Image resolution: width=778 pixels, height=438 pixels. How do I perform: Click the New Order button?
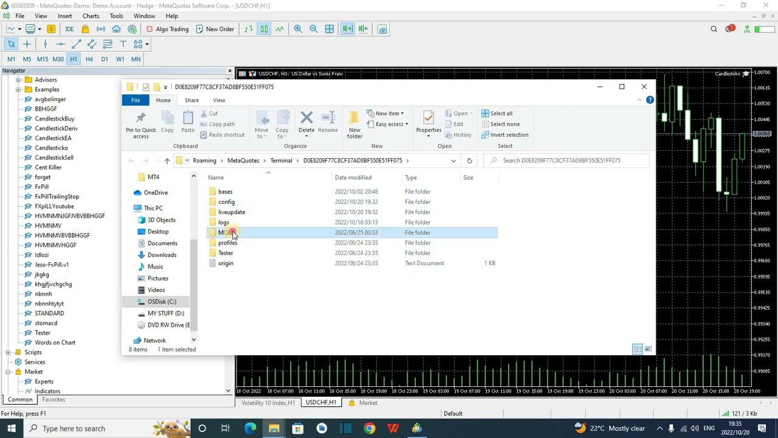[215, 29]
